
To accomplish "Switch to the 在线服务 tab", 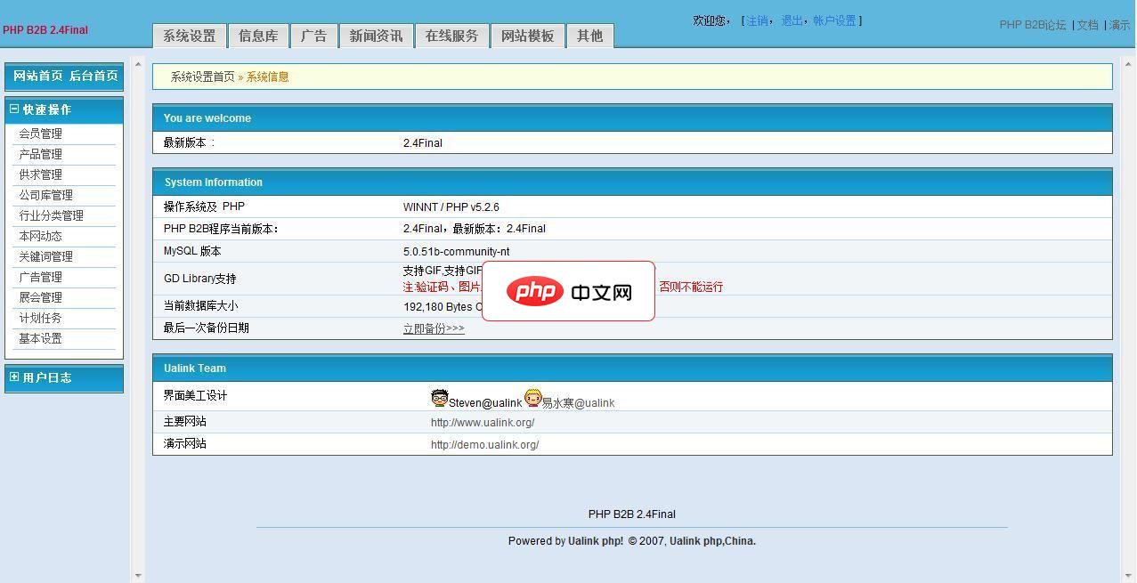I will coord(451,36).
